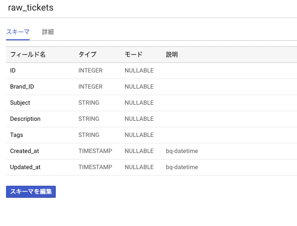Click INTEGER type in ID row
This screenshot has width=297, height=226.
tap(90, 70)
